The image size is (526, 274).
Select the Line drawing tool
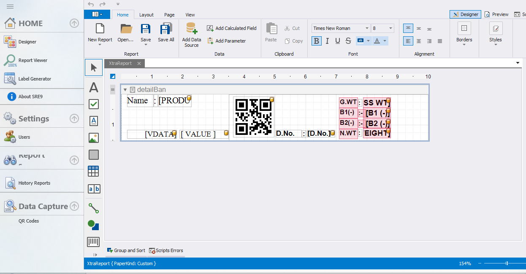click(94, 208)
